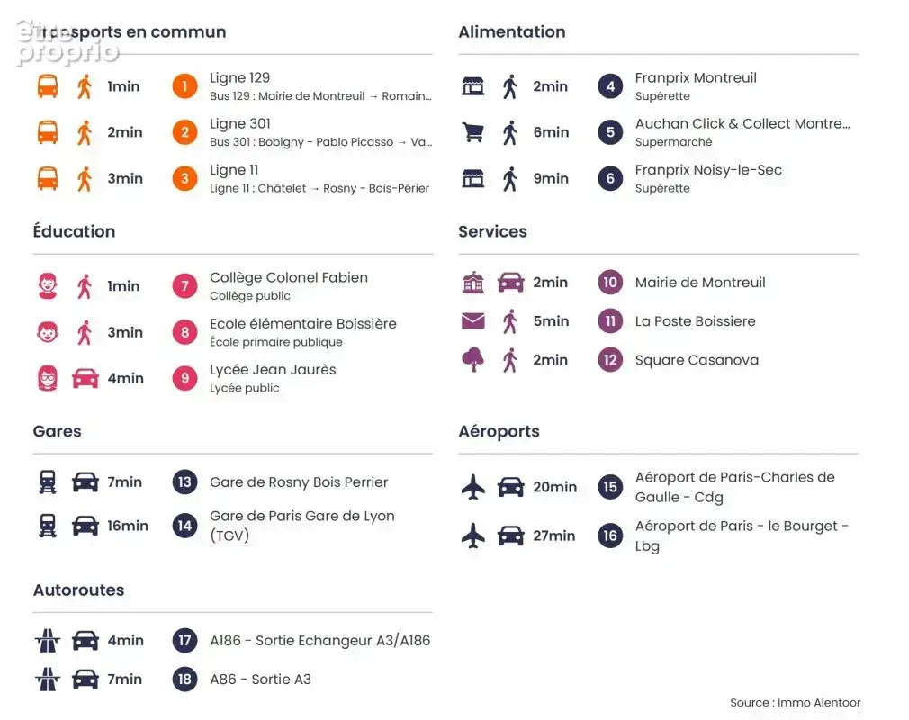
Task: Click the pink number 7 badge for Collège Colonel Fabien
Action: pyautogui.click(x=184, y=286)
